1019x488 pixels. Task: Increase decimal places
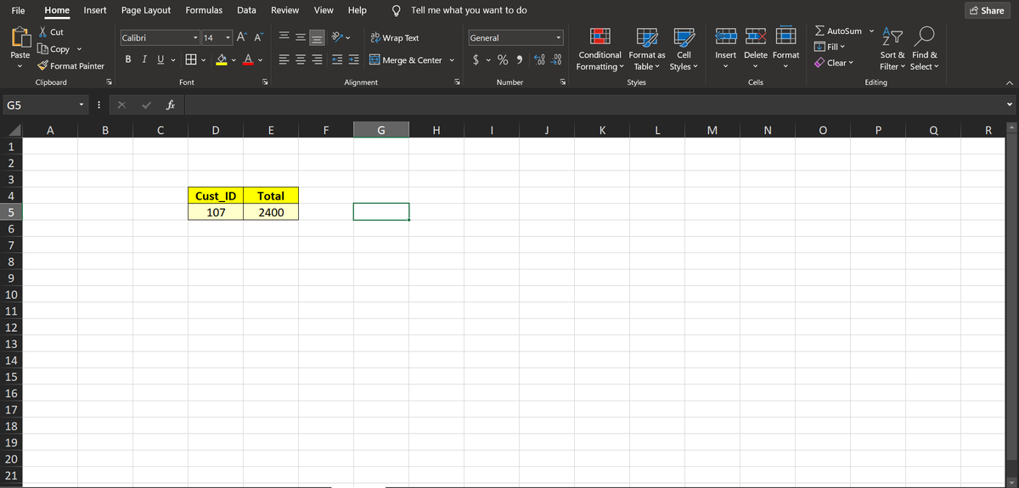(540, 60)
